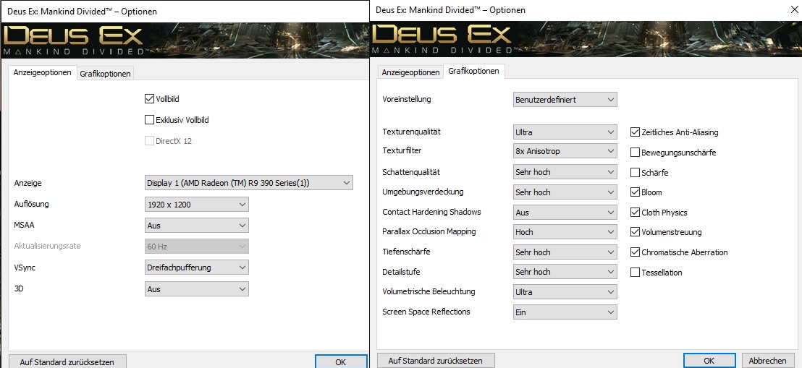Open the Texturfilter 8x Anisotrop dropdown

(565, 151)
